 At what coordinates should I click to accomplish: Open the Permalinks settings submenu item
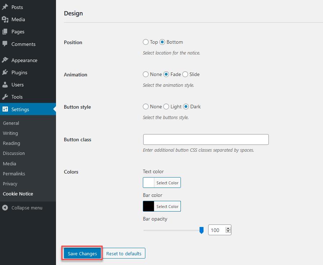pos(14,174)
